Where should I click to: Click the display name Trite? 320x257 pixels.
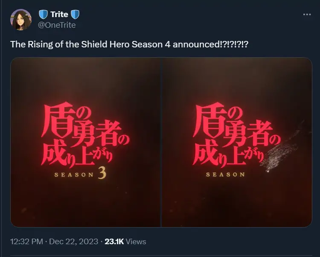[59, 15]
